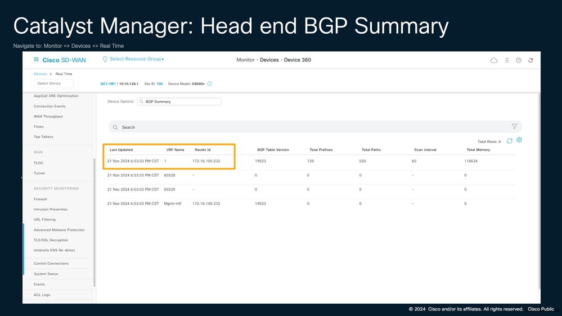Image resolution: width=562 pixels, height=316 pixels.
Task: Click VRF Name cell Mgmt-intf
Action: [172, 204]
